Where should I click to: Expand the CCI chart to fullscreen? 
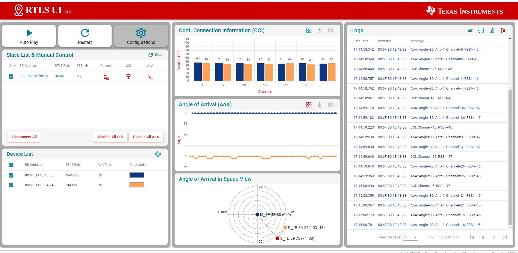(x=309, y=30)
